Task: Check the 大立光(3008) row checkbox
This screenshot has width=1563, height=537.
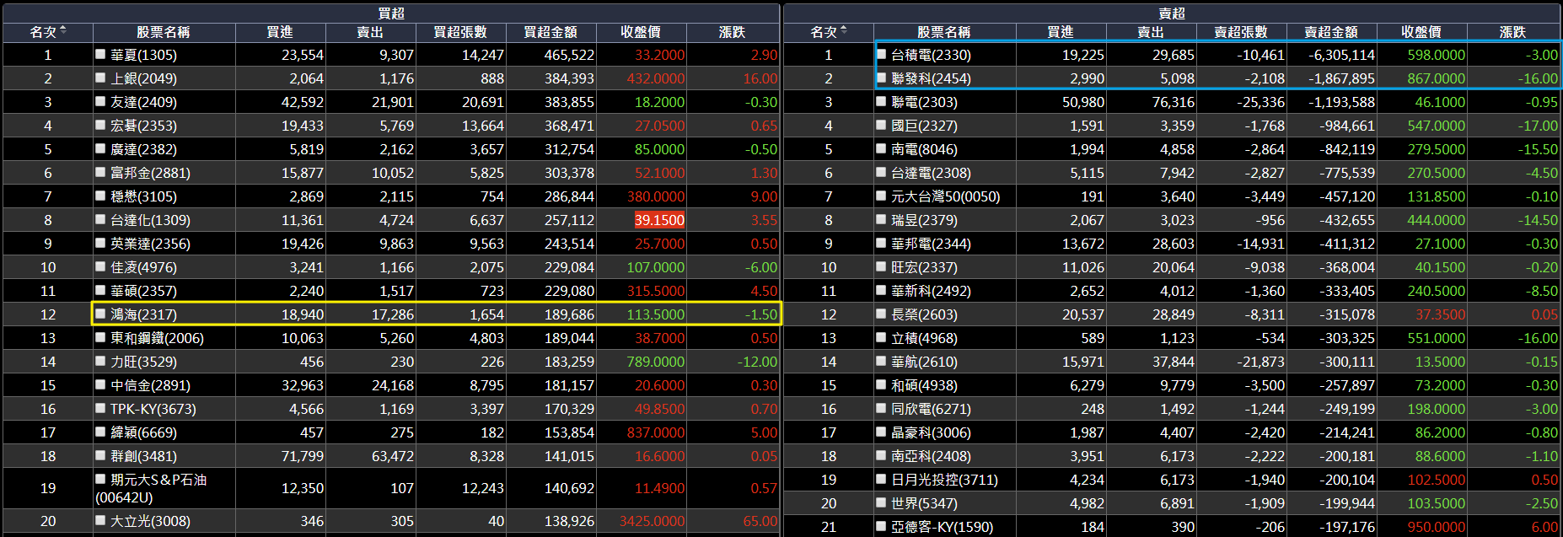Action: click(x=100, y=520)
